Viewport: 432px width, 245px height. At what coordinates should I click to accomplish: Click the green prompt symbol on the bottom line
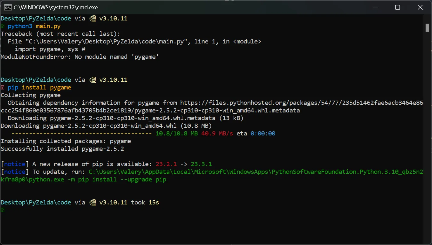point(3,210)
